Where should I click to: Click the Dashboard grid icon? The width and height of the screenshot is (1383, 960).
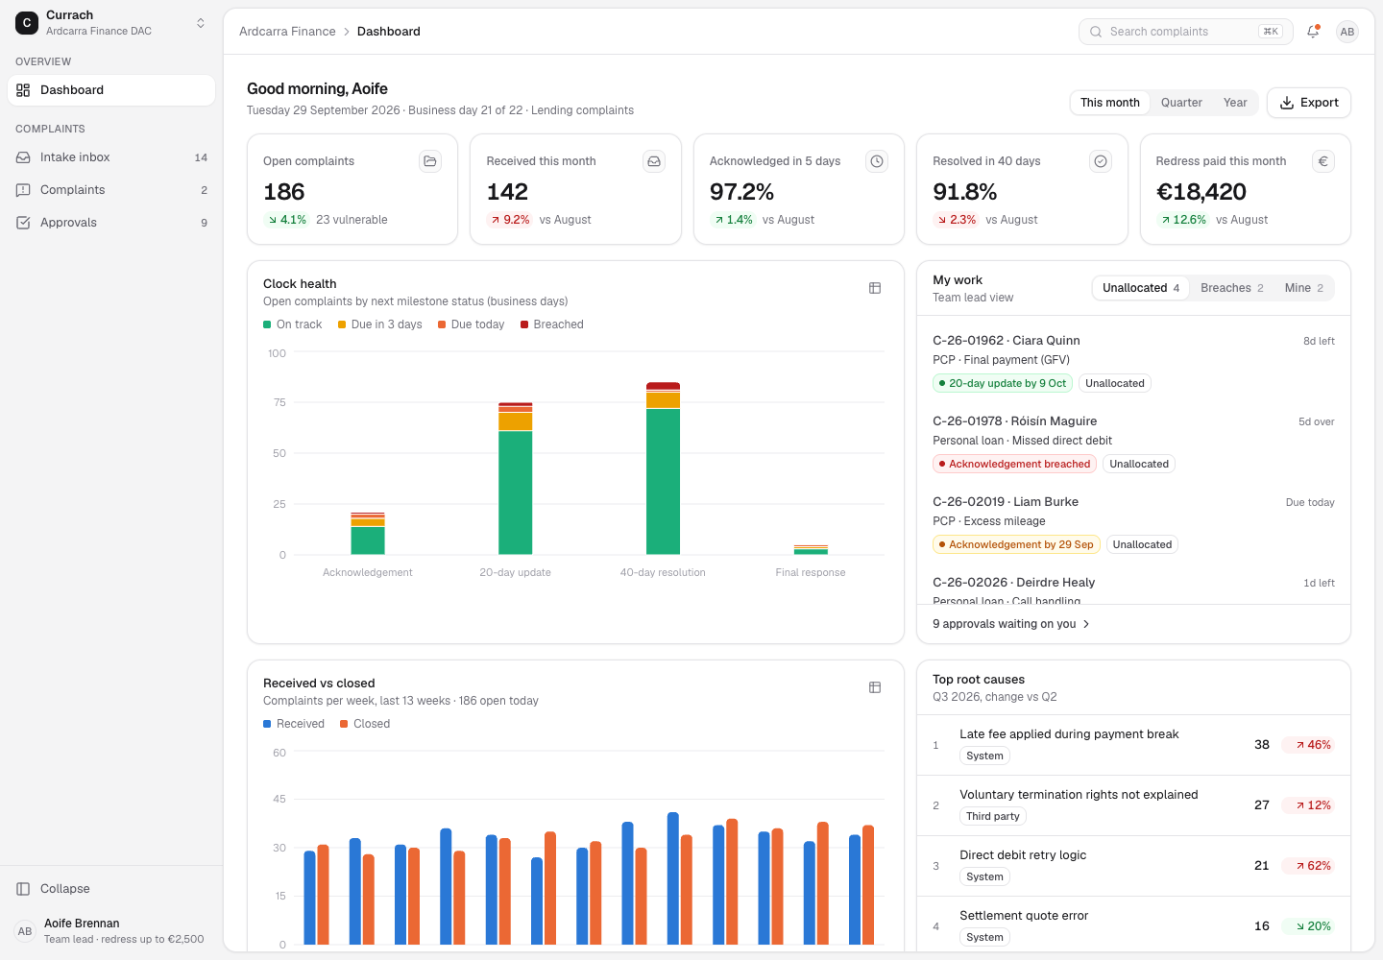pyautogui.click(x=23, y=90)
